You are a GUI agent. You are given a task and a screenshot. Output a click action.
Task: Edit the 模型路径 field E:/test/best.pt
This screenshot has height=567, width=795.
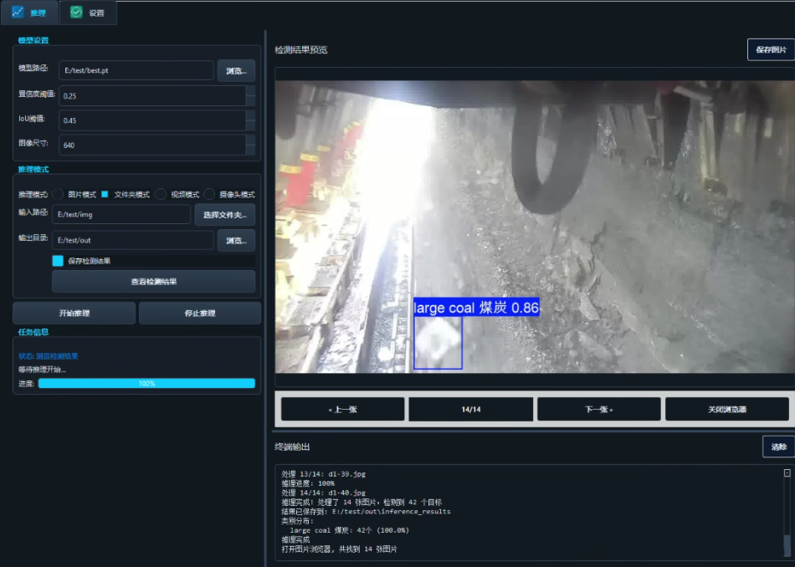coord(136,70)
